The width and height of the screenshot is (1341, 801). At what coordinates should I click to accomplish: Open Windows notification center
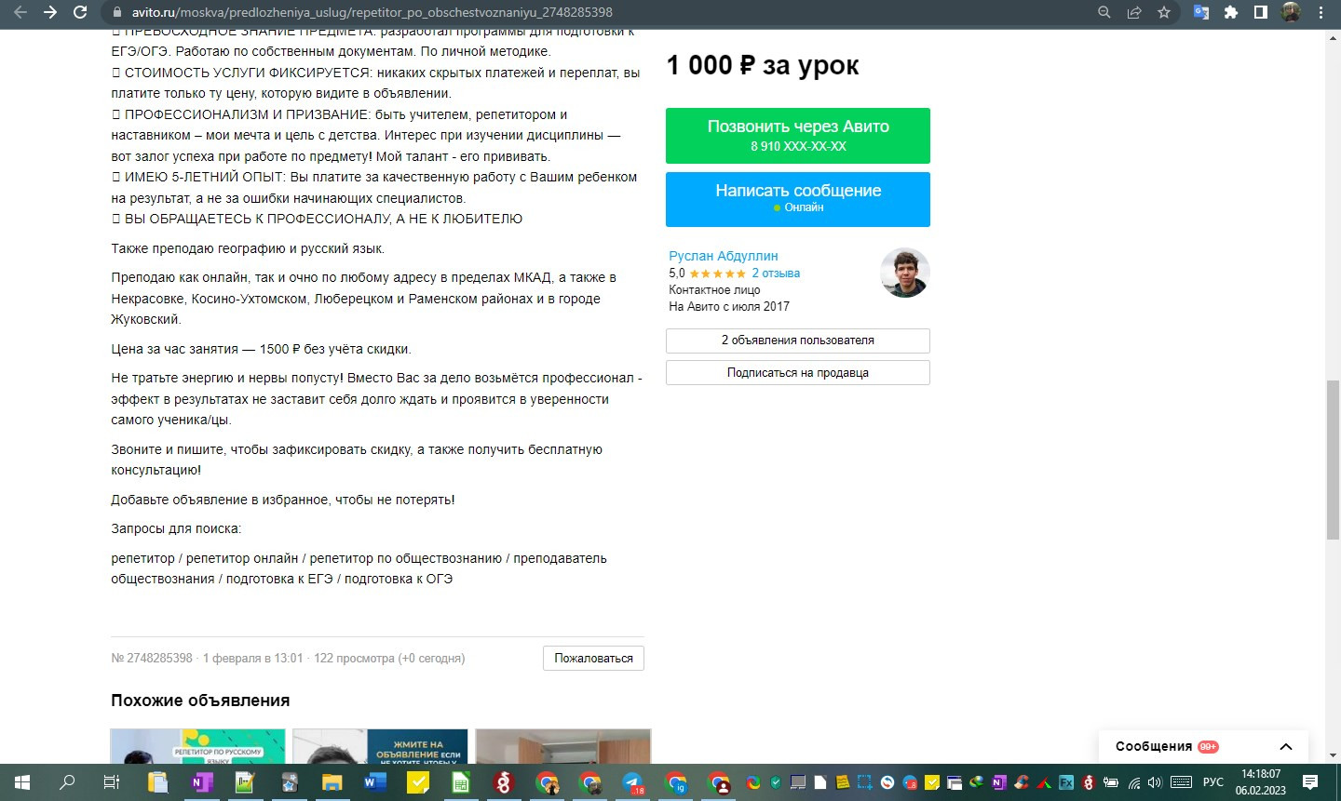coord(1310,782)
